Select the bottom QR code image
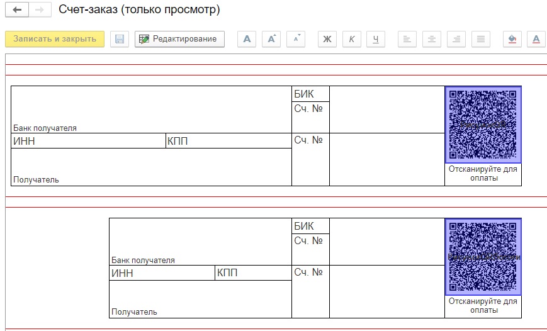547x331 pixels. click(483, 257)
